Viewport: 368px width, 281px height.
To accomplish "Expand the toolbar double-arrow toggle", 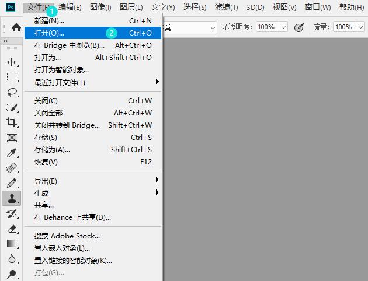I will pyautogui.click(x=5, y=41).
